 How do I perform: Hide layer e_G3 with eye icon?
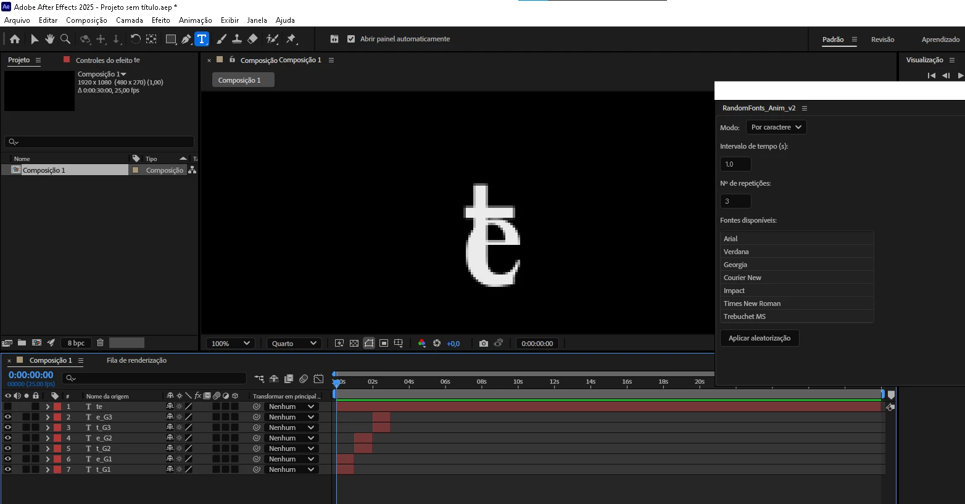(x=8, y=417)
